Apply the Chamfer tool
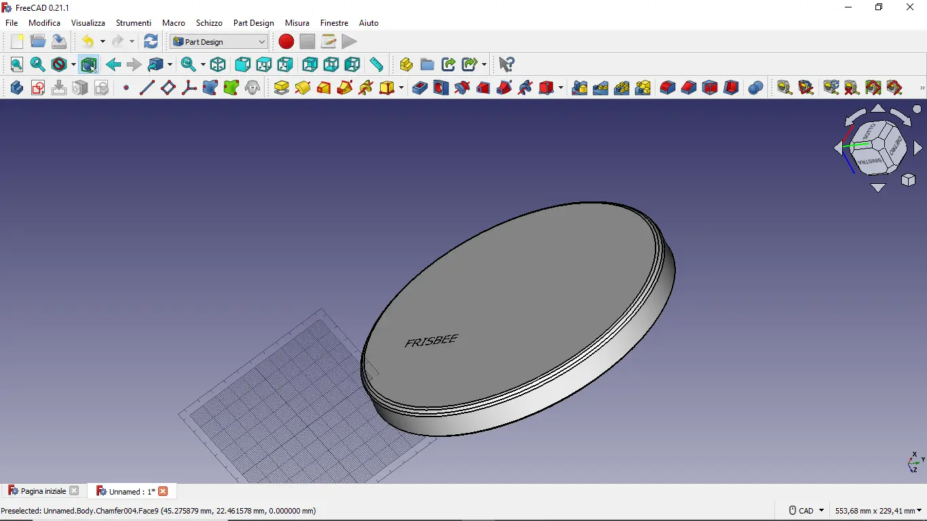 (x=688, y=88)
